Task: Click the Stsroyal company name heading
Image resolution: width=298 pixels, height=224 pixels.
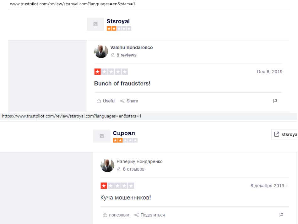Action: (x=118, y=21)
